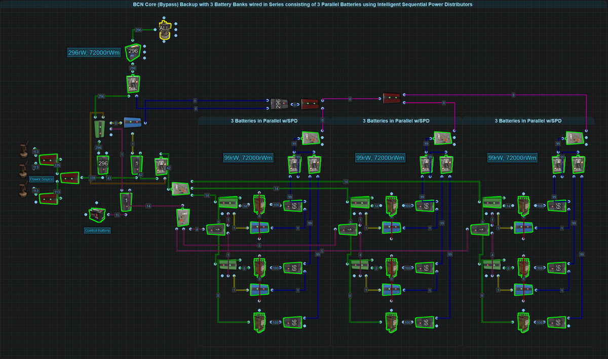Select the root combiner outputting 339

pos(70,178)
